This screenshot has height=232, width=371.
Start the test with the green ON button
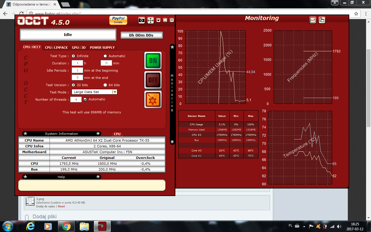pyautogui.click(x=153, y=61)
